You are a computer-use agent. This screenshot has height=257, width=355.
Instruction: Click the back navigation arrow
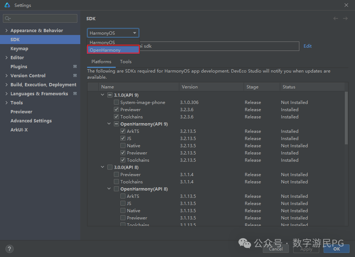pyautogui.click(x=335, y=18)
